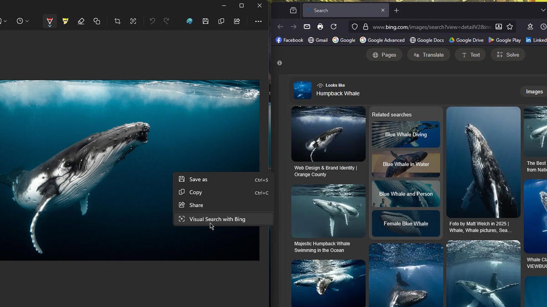Choose Visual Search with Bing
The width and height of the screenshot is (547, 307).
pos(217,219)
